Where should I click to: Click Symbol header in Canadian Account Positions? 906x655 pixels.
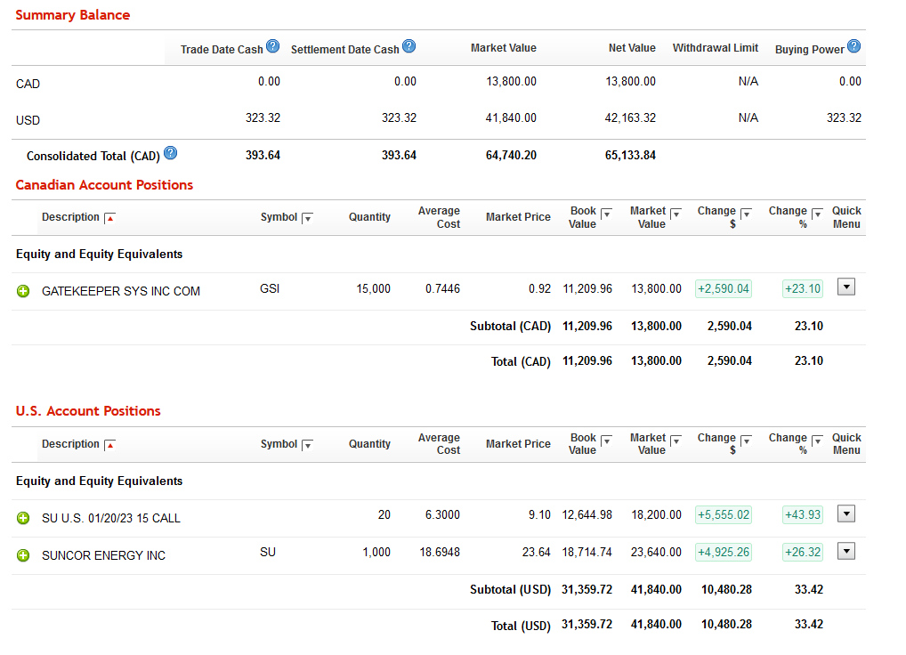click(x=279, y=217)
